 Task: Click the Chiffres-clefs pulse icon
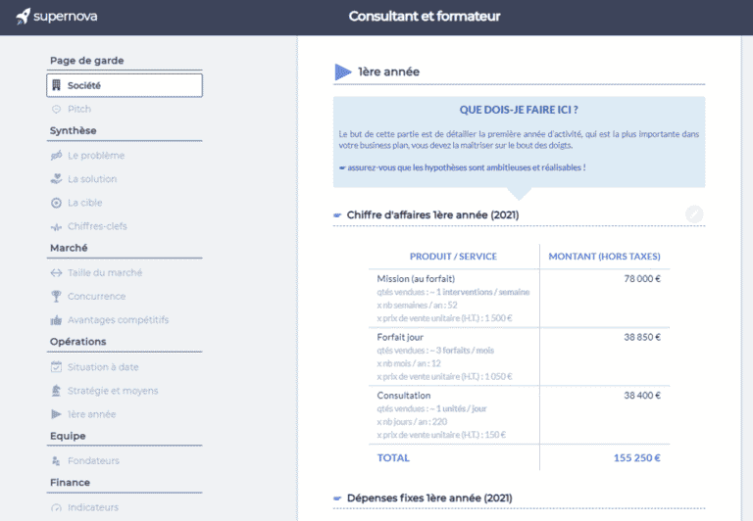(57, 226)
